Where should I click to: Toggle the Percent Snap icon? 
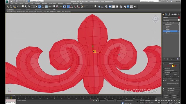(75, 7)
